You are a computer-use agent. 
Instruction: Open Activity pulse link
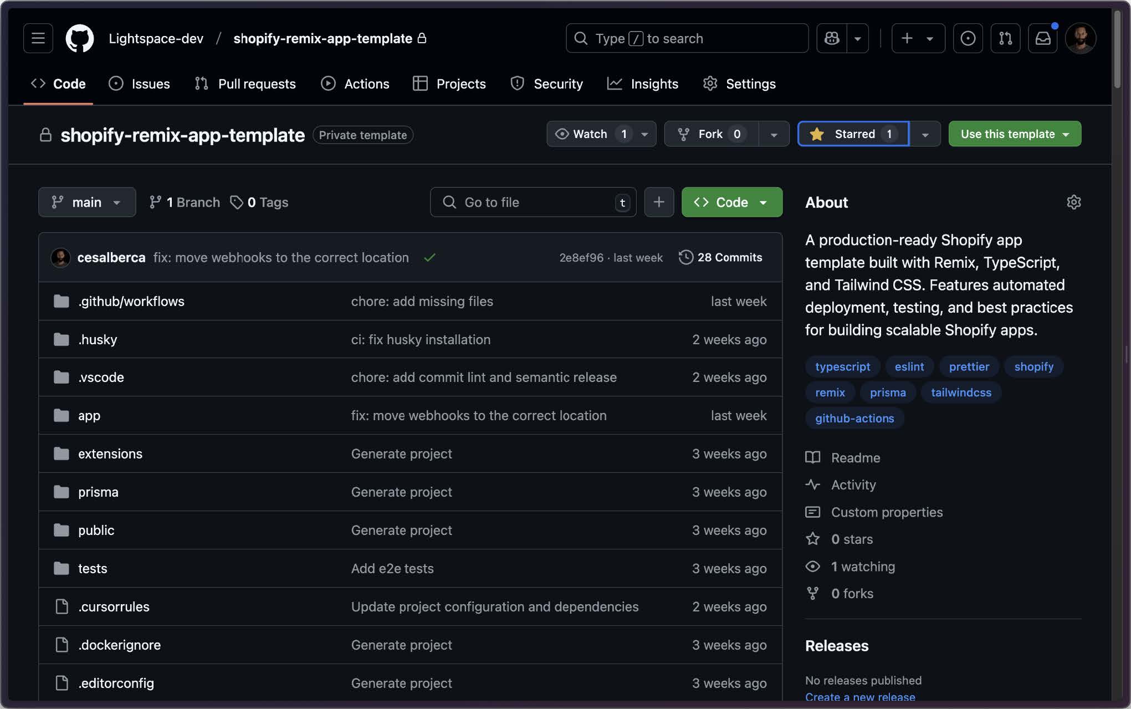[x=841, y=485]
